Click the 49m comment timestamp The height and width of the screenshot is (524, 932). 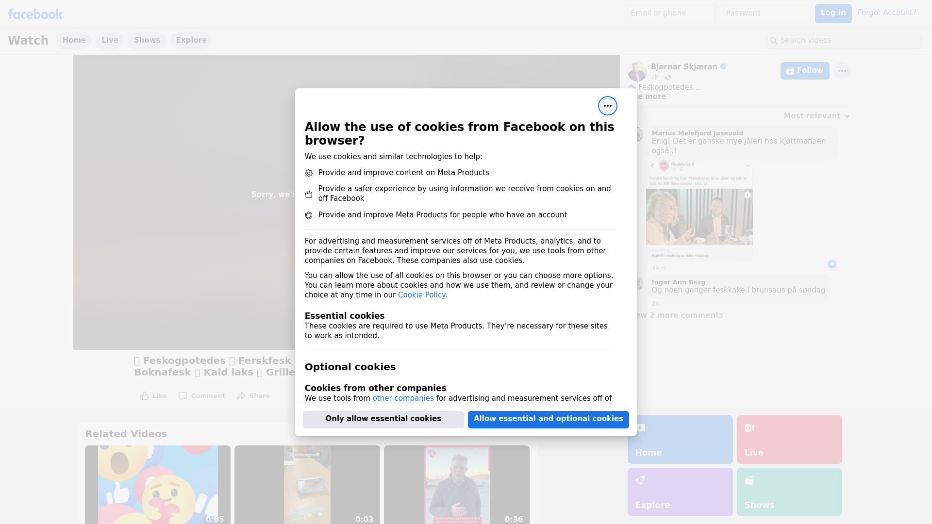click(658, 268)
